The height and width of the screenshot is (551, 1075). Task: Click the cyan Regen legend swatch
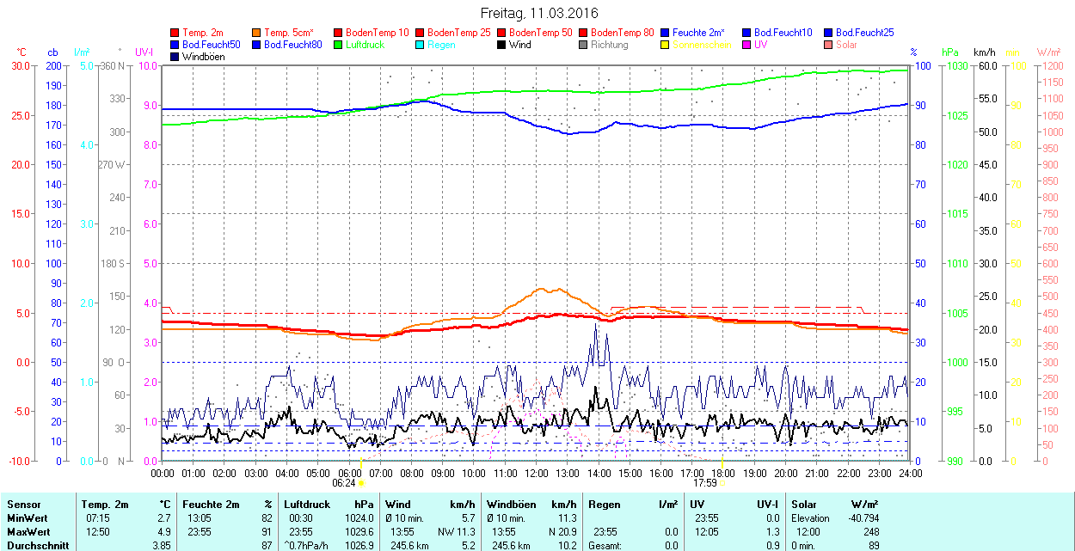(421, 45)
